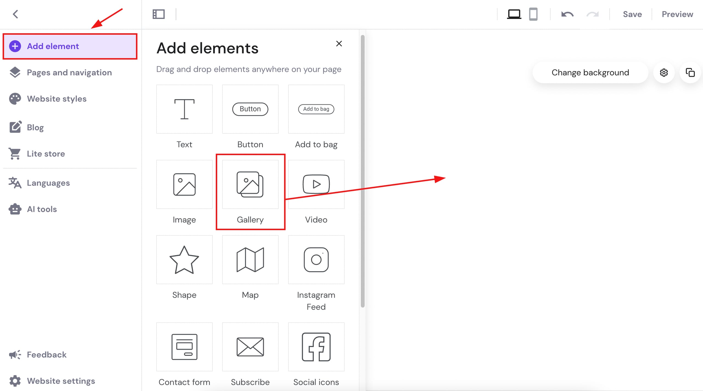
Task: Click the Save button
Action: 632,14
